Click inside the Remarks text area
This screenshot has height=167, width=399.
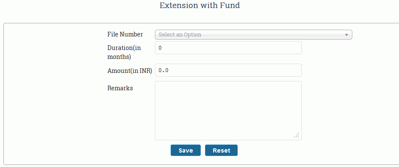tap(228, 111)
